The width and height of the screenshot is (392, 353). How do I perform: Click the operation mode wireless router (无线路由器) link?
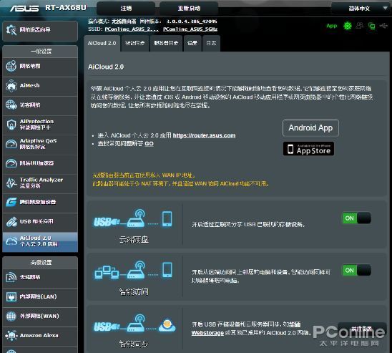click(124, 21)
